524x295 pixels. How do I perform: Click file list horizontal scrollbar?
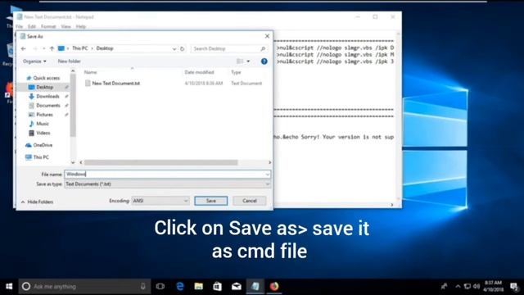pyautogui.click(x=160, y=162)
